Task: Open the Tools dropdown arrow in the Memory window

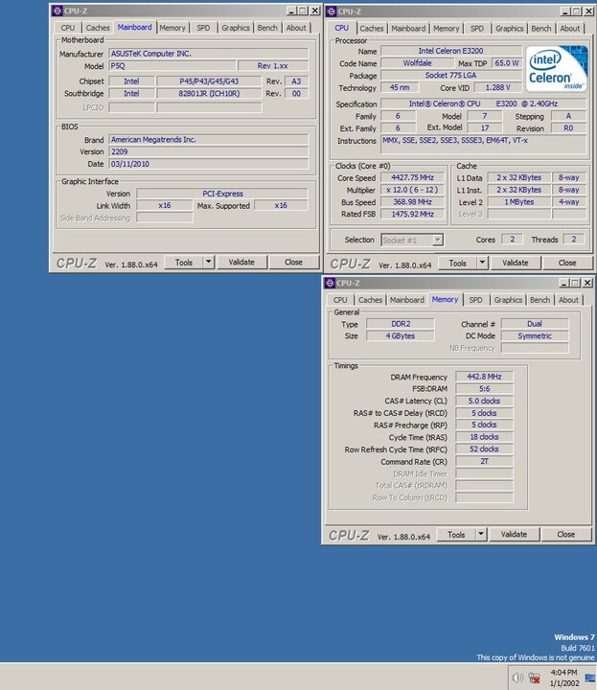Action: (x=481, y=534)
